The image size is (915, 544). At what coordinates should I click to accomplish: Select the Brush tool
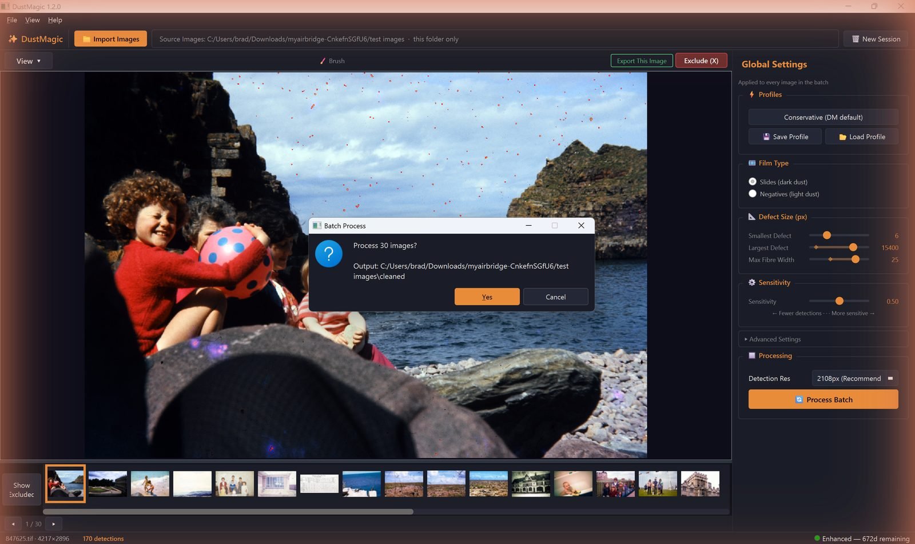click(x=332, y=61)
